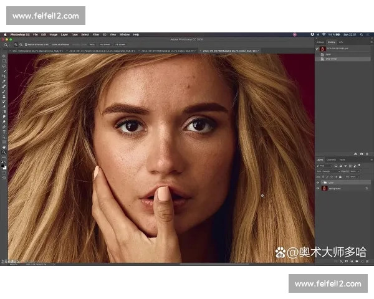The width and height of the screenshot is (374, 299).
Task: Select the Type tool
Action: (x=4, y=131)
